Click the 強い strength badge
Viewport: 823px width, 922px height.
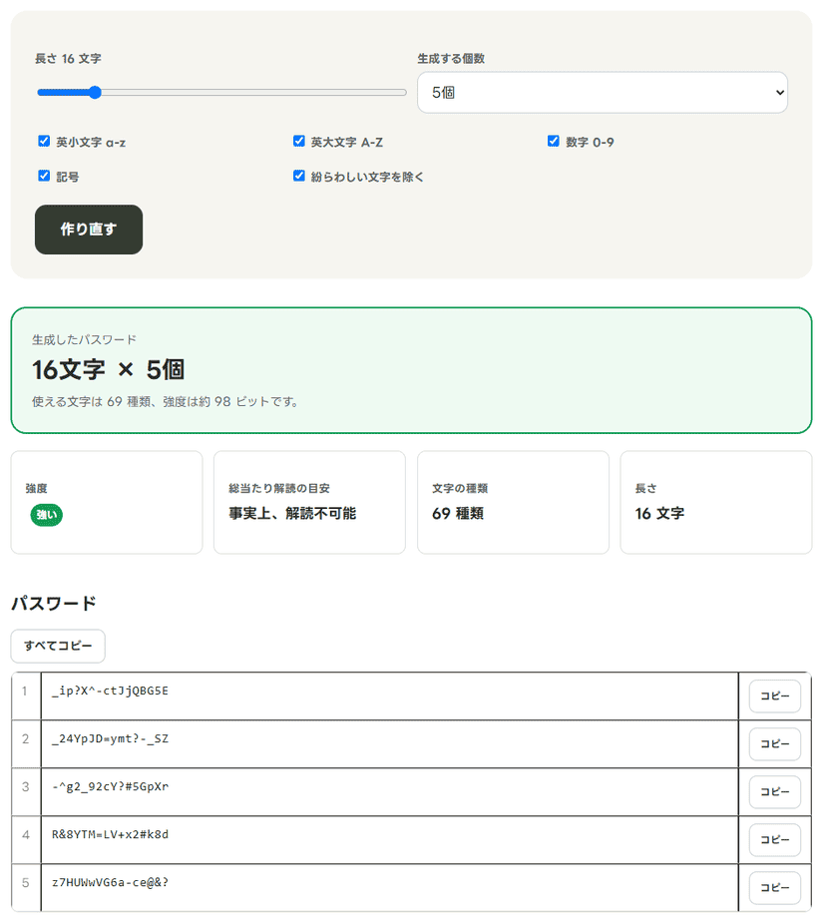[47, 515]
